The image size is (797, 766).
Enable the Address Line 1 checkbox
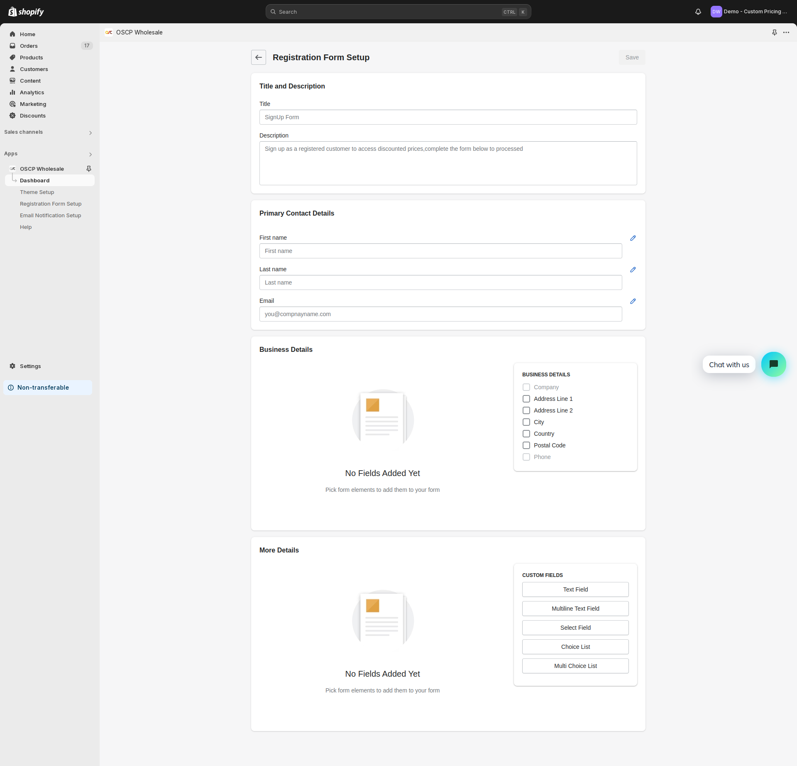(526, 399)
